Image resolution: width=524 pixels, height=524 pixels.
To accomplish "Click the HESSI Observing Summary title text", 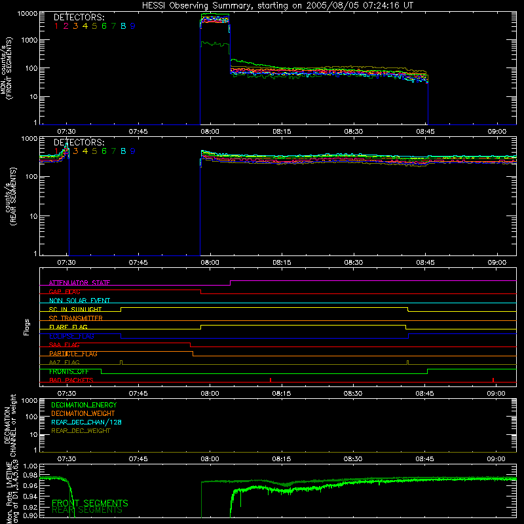I will (x=278, y=6).
